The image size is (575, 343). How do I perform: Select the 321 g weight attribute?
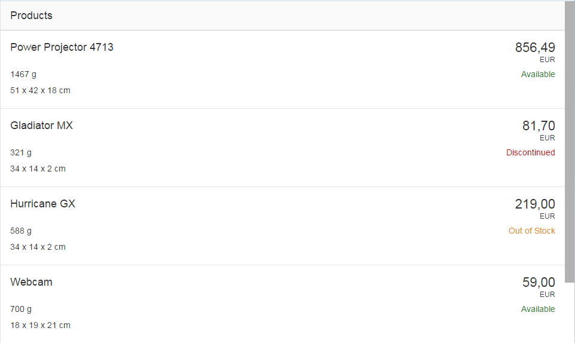click(x=21, y=152)
